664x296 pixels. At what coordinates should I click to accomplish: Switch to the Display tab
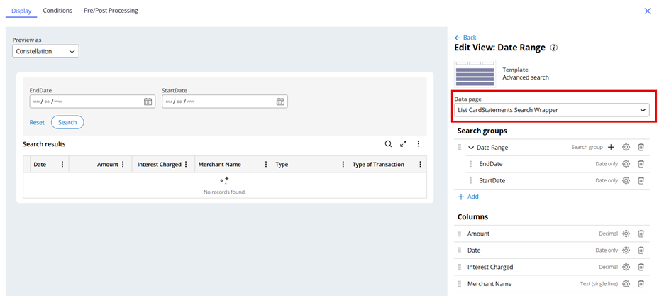[21, 11]
